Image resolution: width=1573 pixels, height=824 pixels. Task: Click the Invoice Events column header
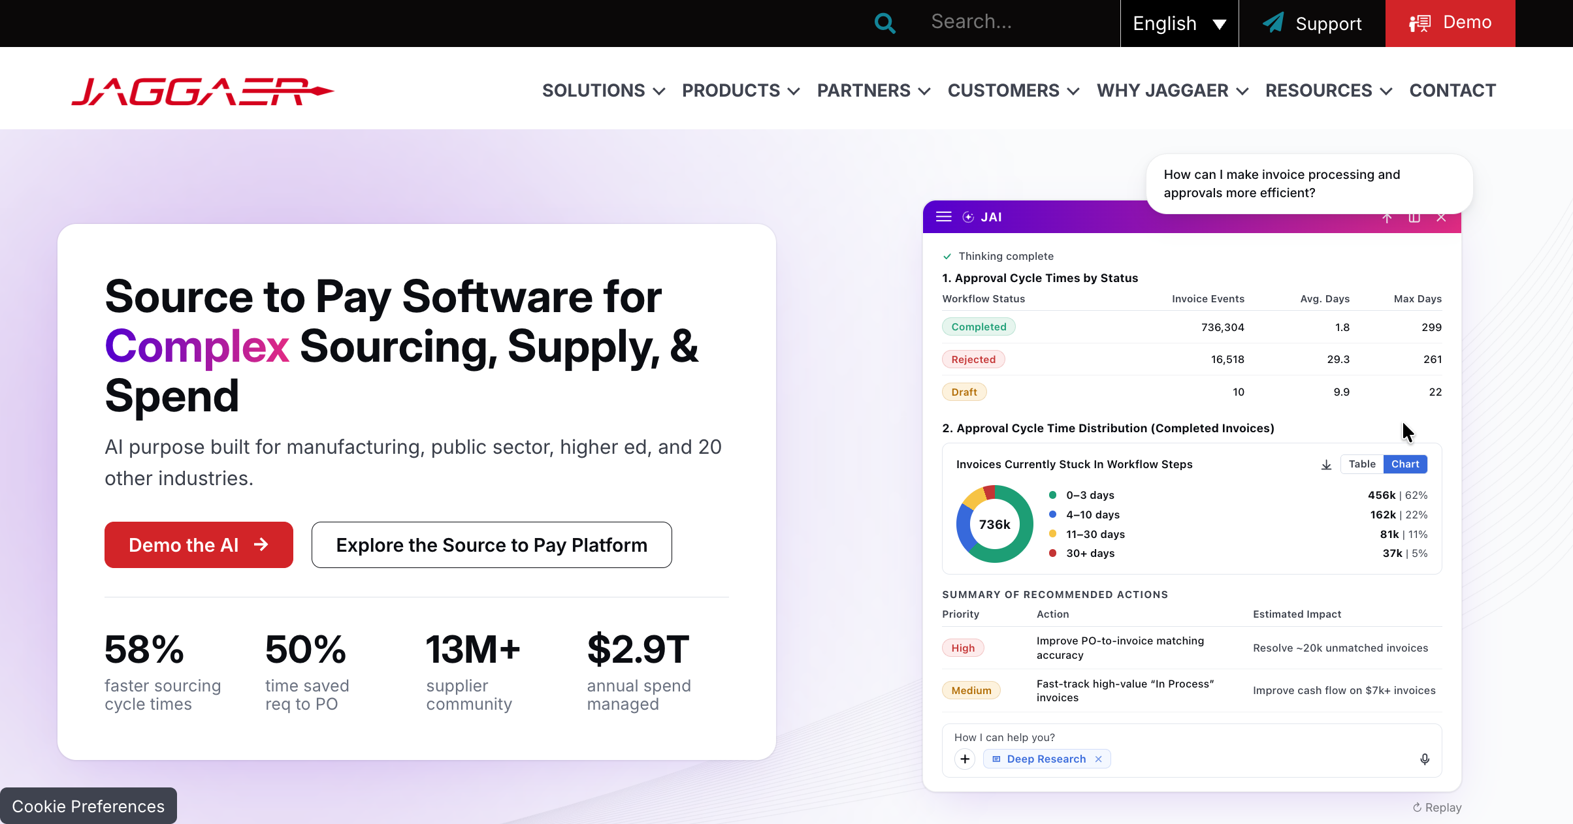1208,298
